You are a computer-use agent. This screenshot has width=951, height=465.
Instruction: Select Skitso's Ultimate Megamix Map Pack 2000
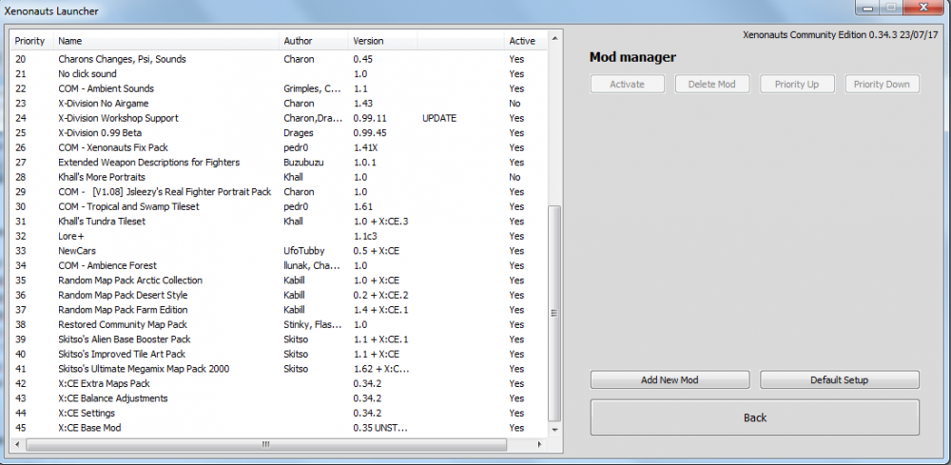(x=279, y=369)
